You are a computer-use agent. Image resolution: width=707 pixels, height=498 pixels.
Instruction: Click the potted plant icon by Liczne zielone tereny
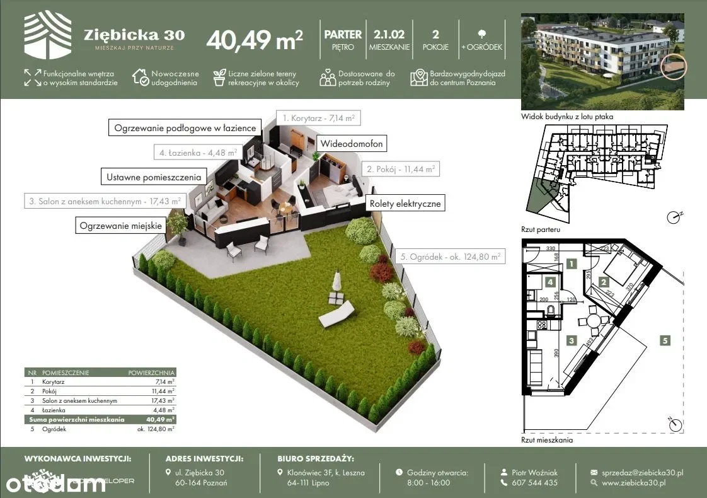tap(219, 78)
